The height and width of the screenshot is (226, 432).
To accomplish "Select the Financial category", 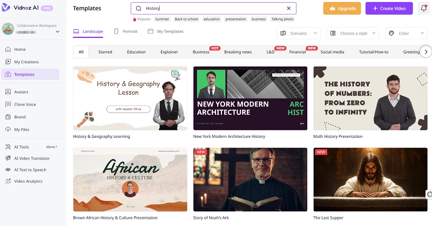I will tap(298, 52).
